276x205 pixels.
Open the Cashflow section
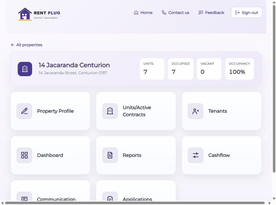click(221, 155)
